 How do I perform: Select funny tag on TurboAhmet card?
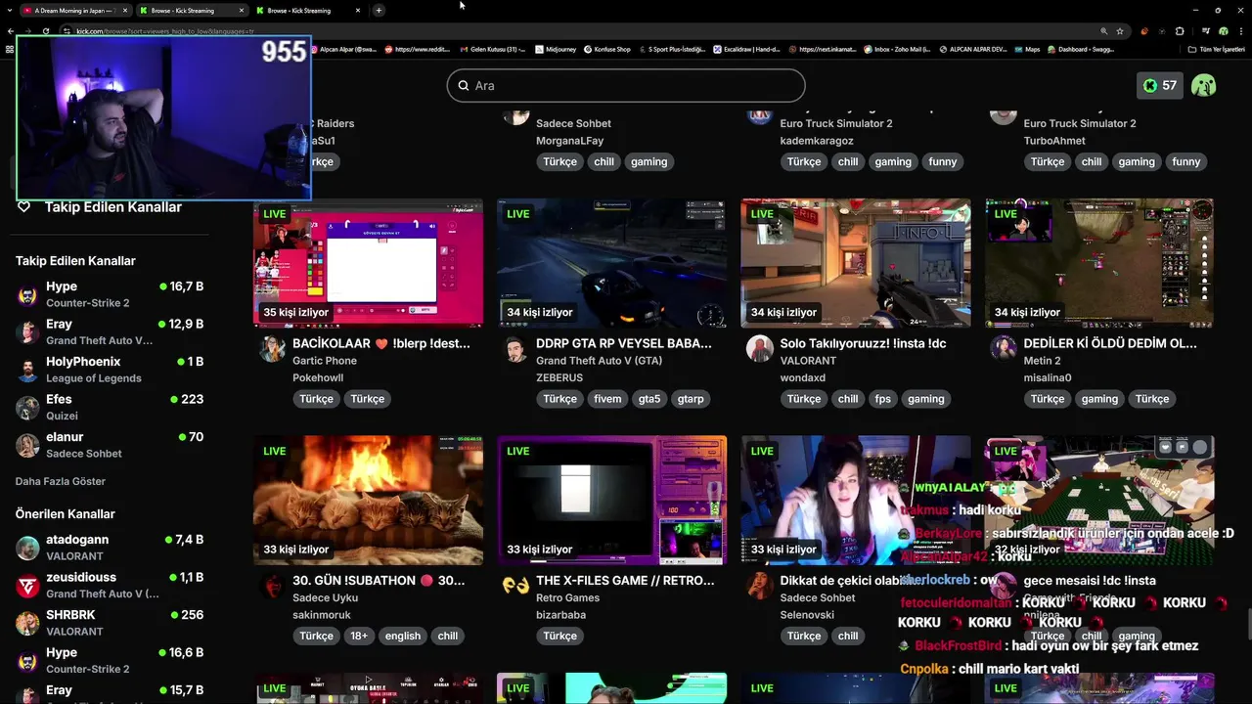pyautogui.click(x=1185, y=162)
